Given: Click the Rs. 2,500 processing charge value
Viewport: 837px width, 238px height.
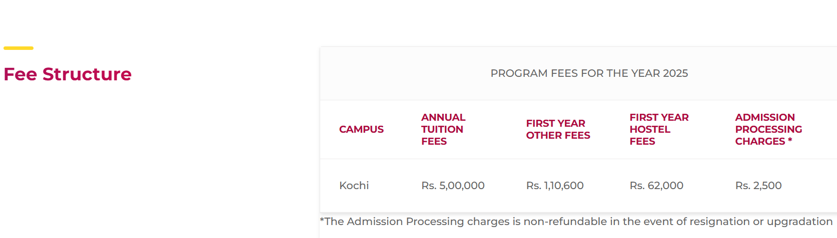Looking at the screenshot, I should coord(758,186).
